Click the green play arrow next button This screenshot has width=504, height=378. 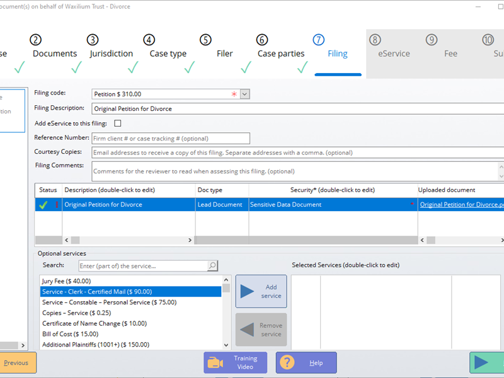[482, 363]
